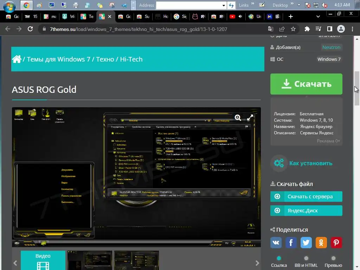Switch to the Google 'Sig' tab
The image size is (360, 270).
point(180,17)
